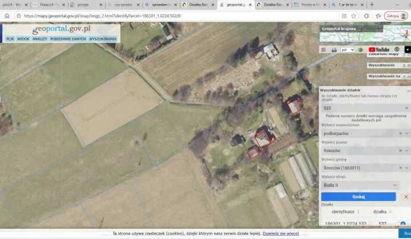Open the Geoportal krajowy overview map
The image size is (411, 239).
tap(365, 34)
